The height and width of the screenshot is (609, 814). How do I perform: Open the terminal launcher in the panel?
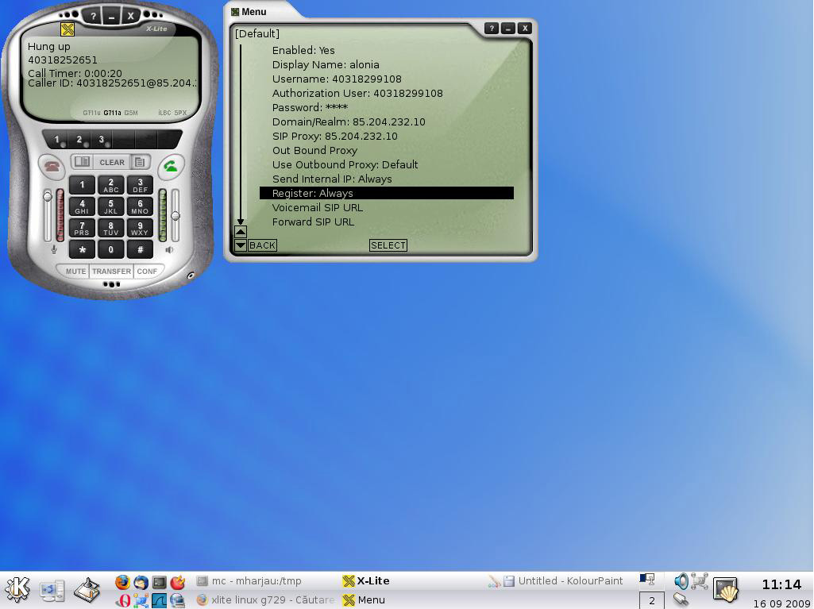pyautogui.click(x=159, y=582)
